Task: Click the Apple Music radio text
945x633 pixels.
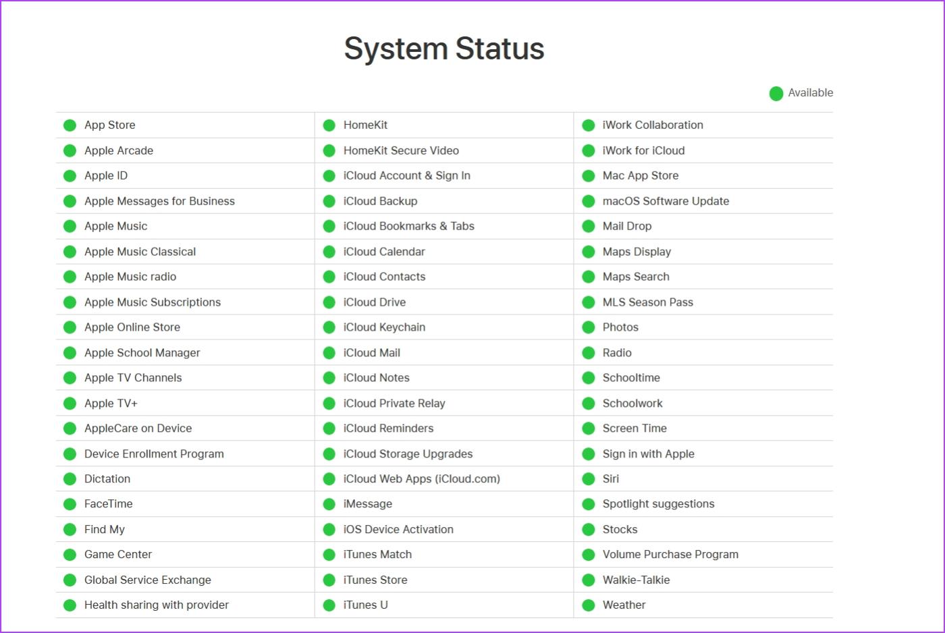Action: (130, 277)
